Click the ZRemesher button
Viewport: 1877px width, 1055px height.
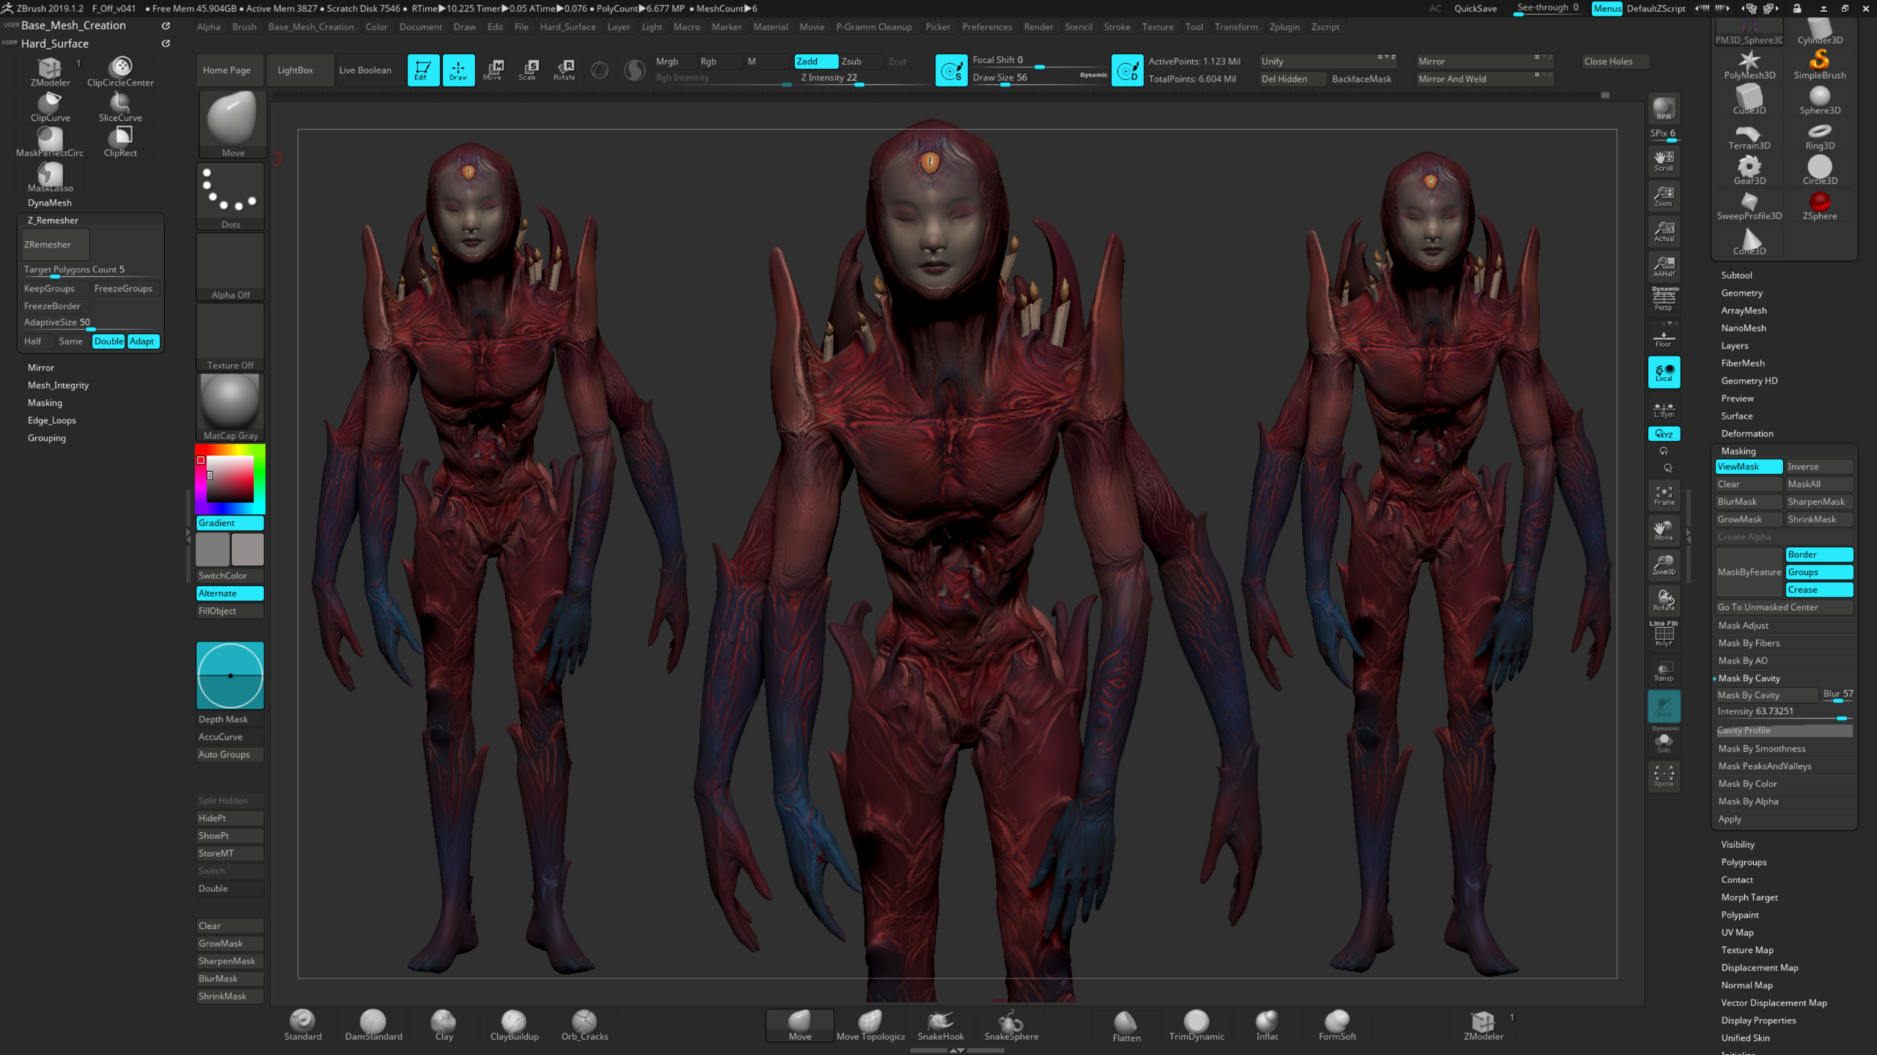click(x=55, y=245)
